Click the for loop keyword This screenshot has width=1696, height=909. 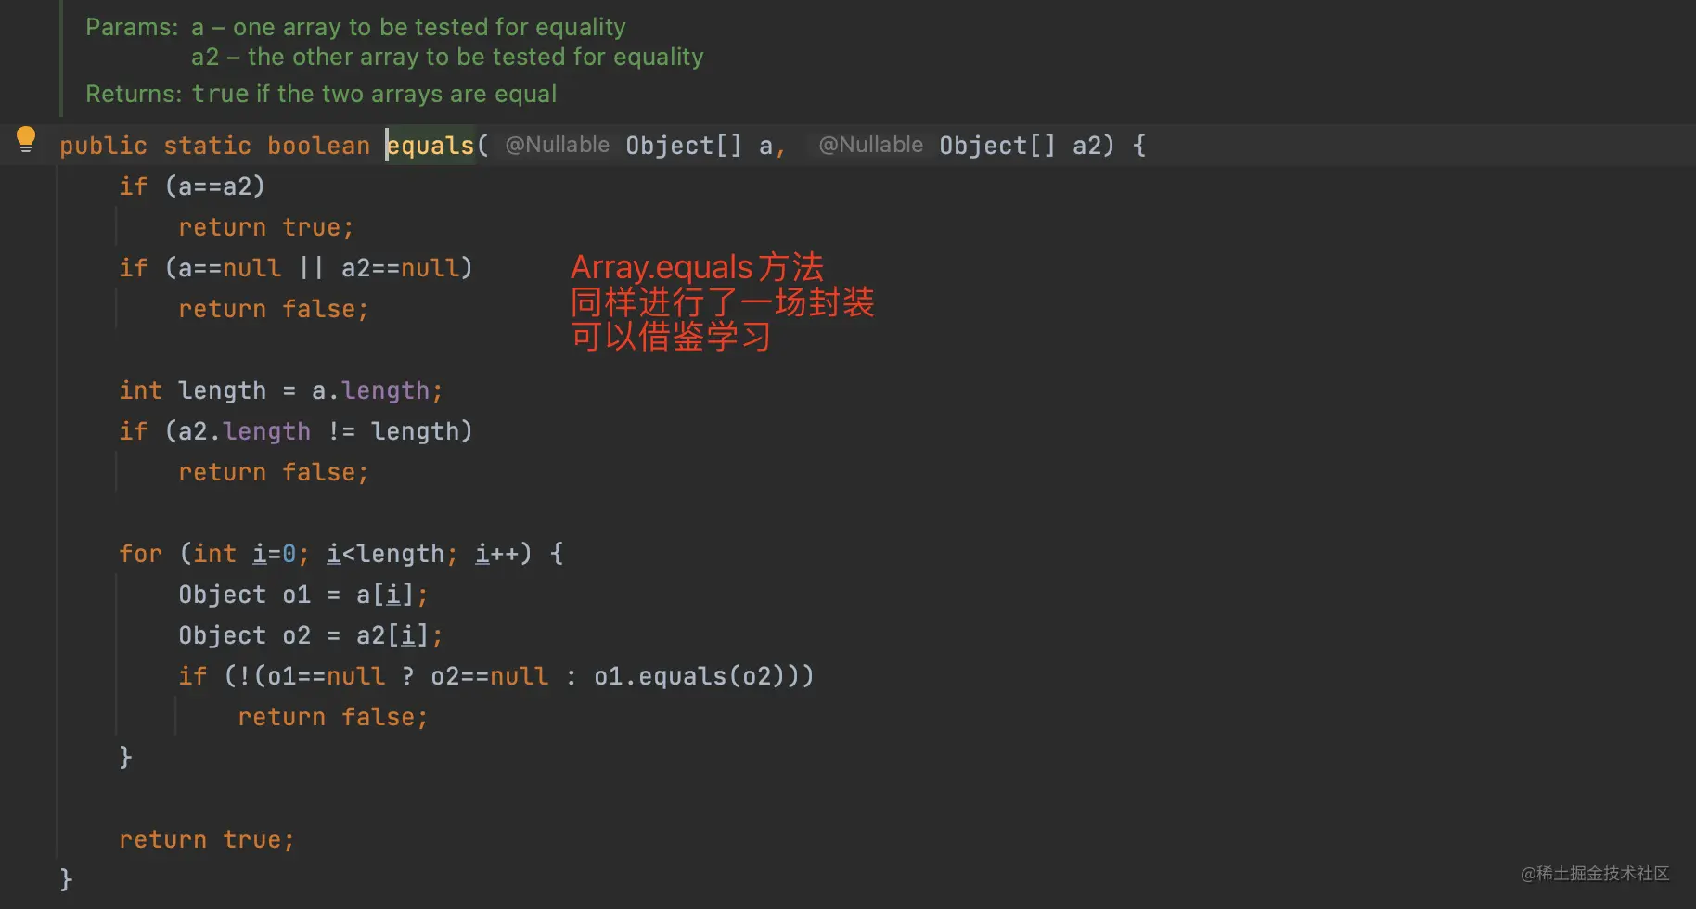(x=140, y=554)
